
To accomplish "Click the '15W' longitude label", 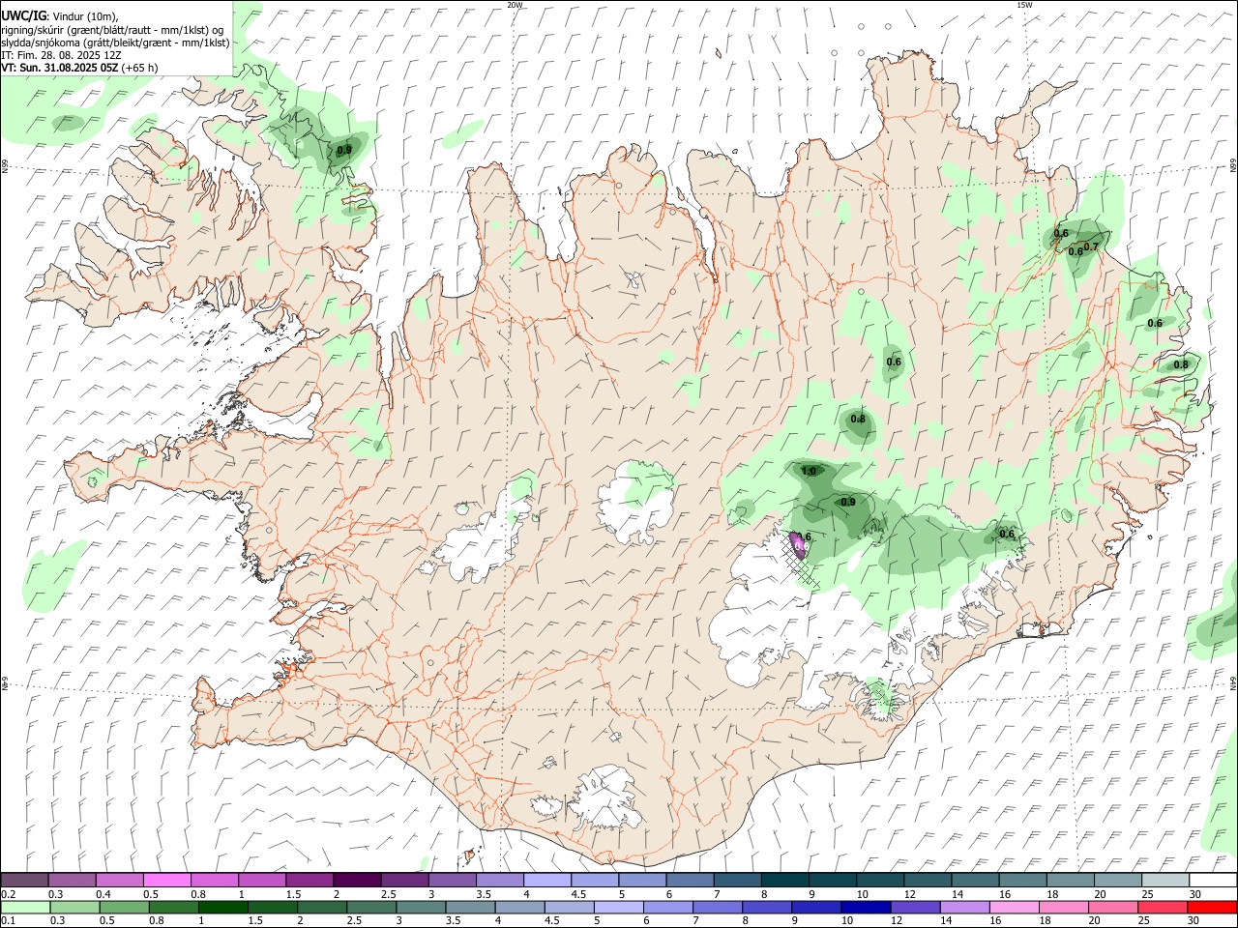I will 1024,5.
